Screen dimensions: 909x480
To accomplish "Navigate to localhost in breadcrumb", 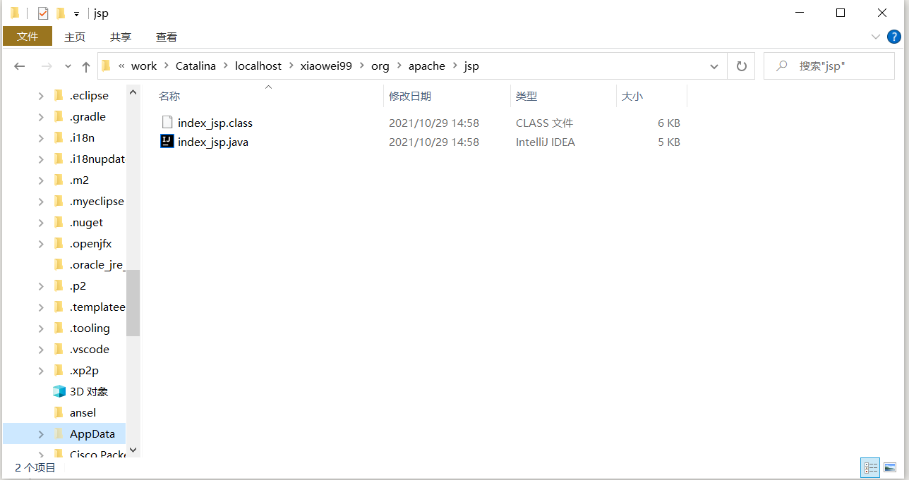I will tap(258, 66).
